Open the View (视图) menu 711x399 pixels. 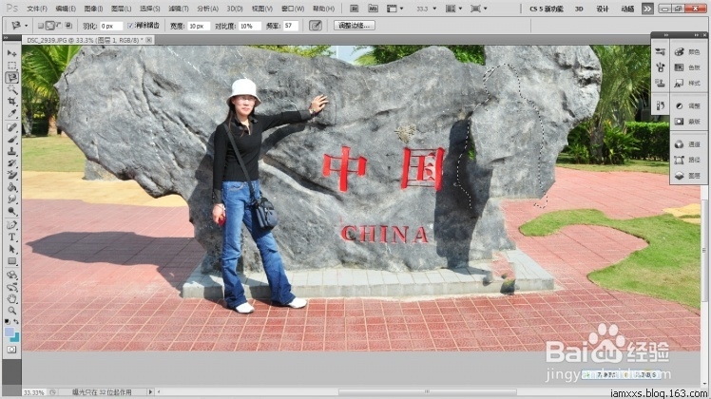tap(262, 9)
